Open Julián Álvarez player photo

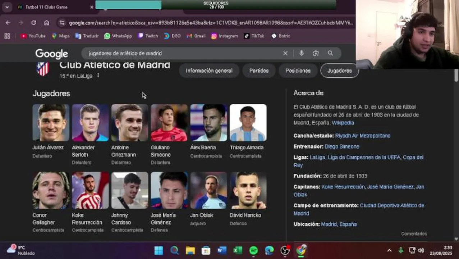pyautogui.click(x=51, y=123)
